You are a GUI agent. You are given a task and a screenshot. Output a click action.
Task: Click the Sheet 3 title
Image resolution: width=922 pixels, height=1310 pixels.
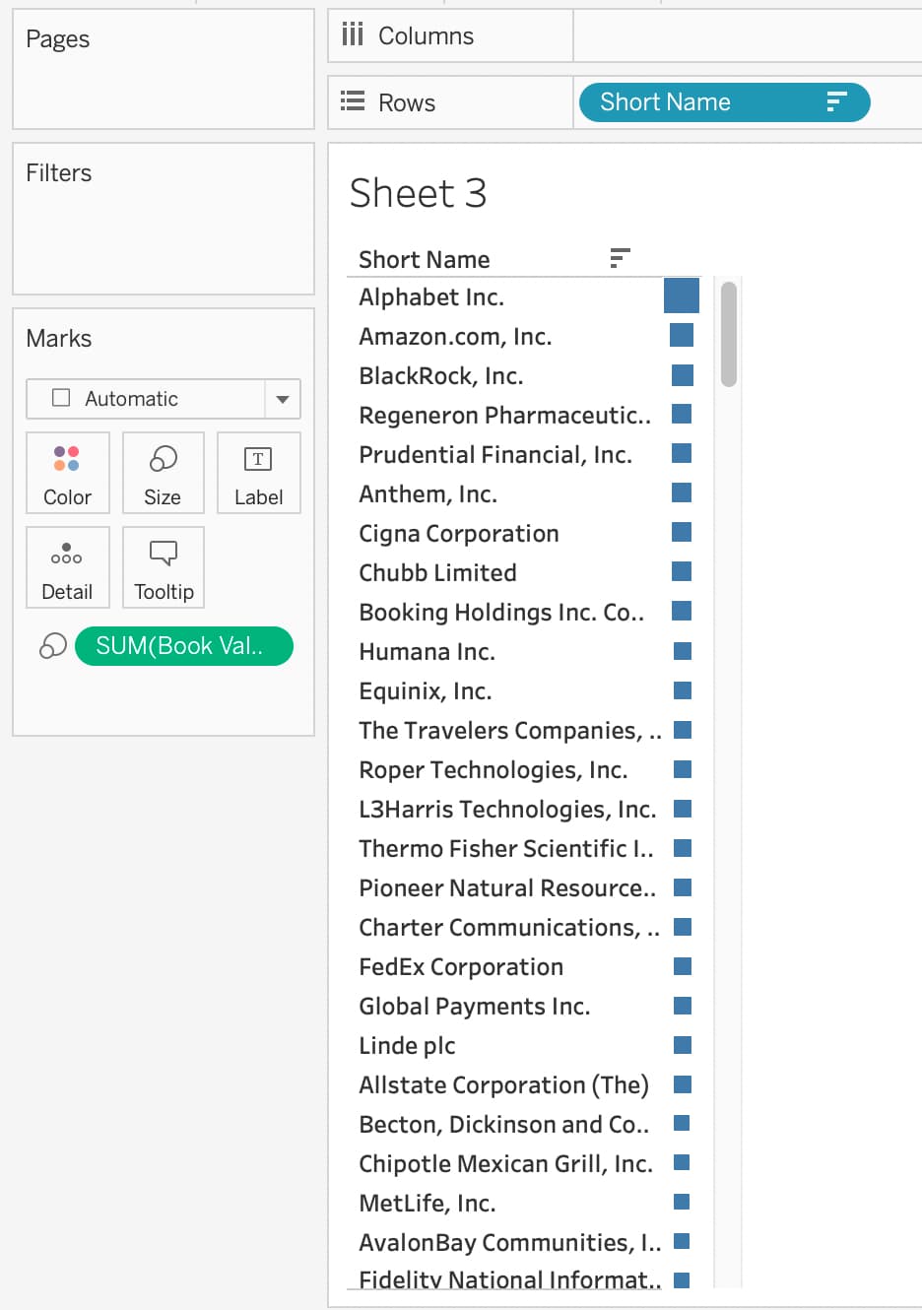point(419,193)
